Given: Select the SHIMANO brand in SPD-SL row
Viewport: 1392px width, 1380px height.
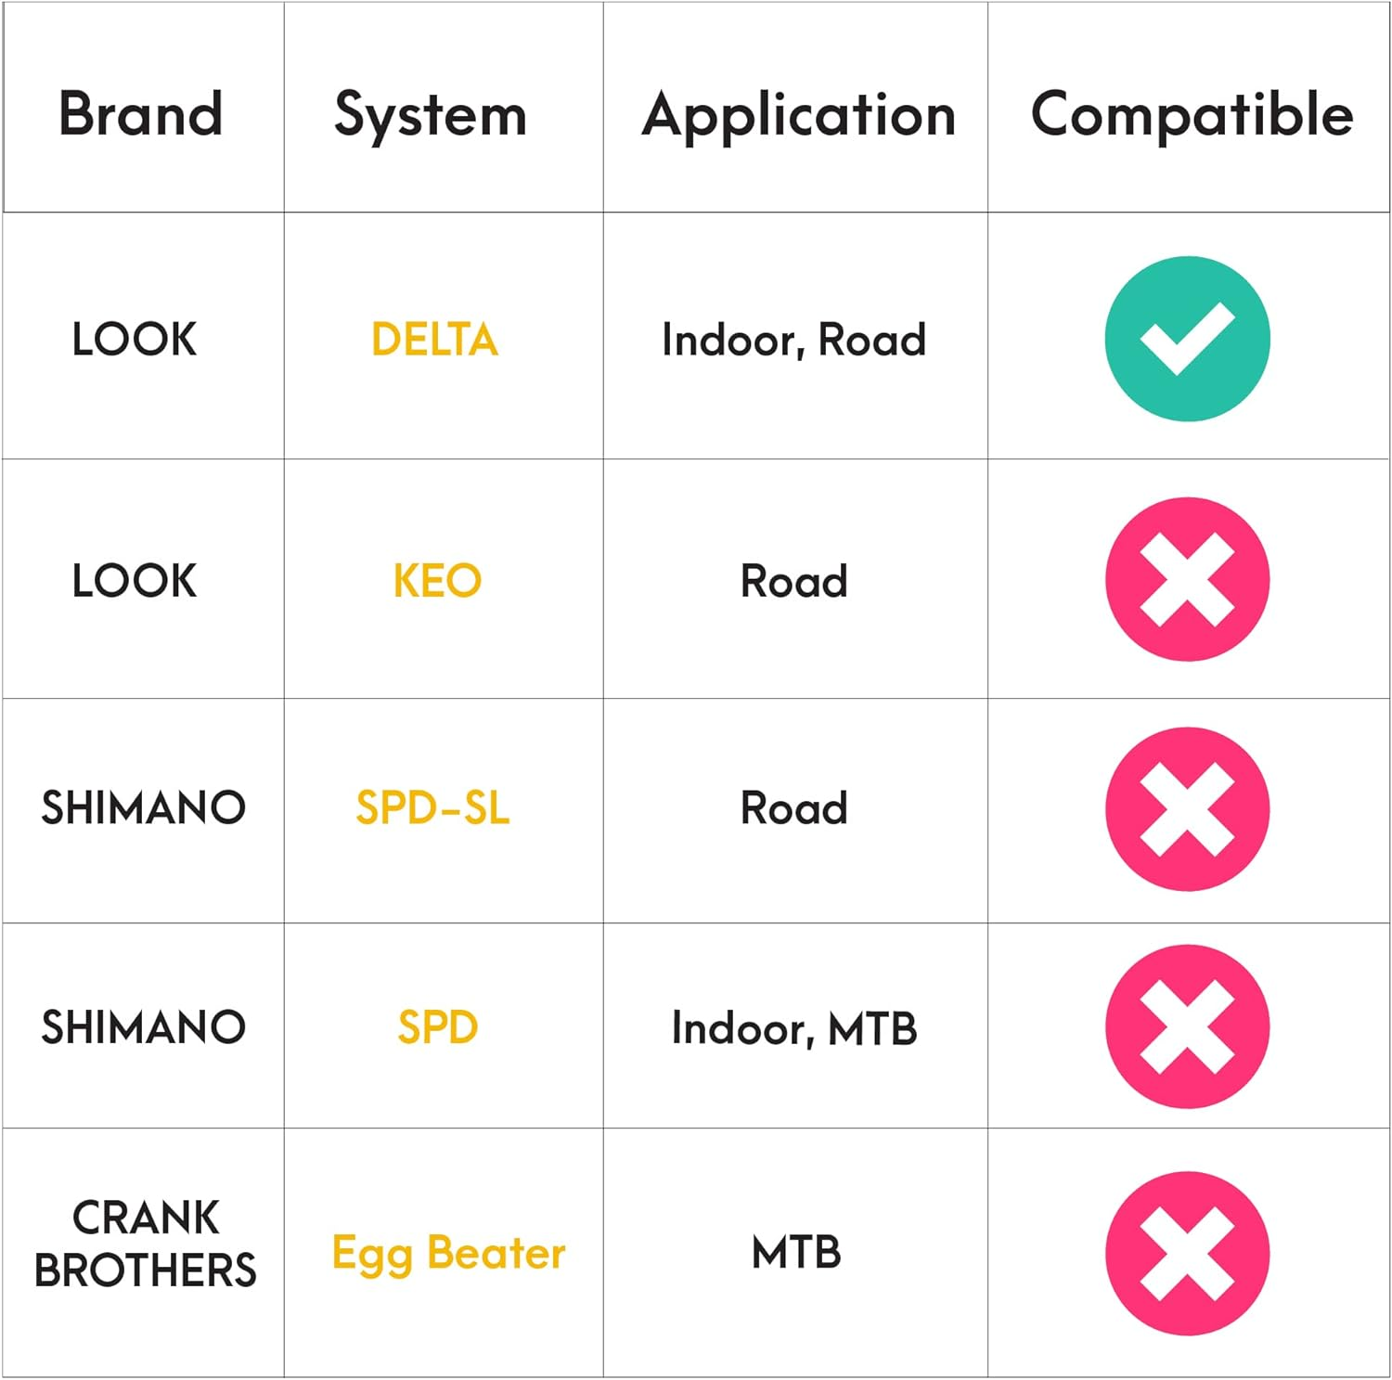Looking at the screenshot, I should click(x=143, y=807).
